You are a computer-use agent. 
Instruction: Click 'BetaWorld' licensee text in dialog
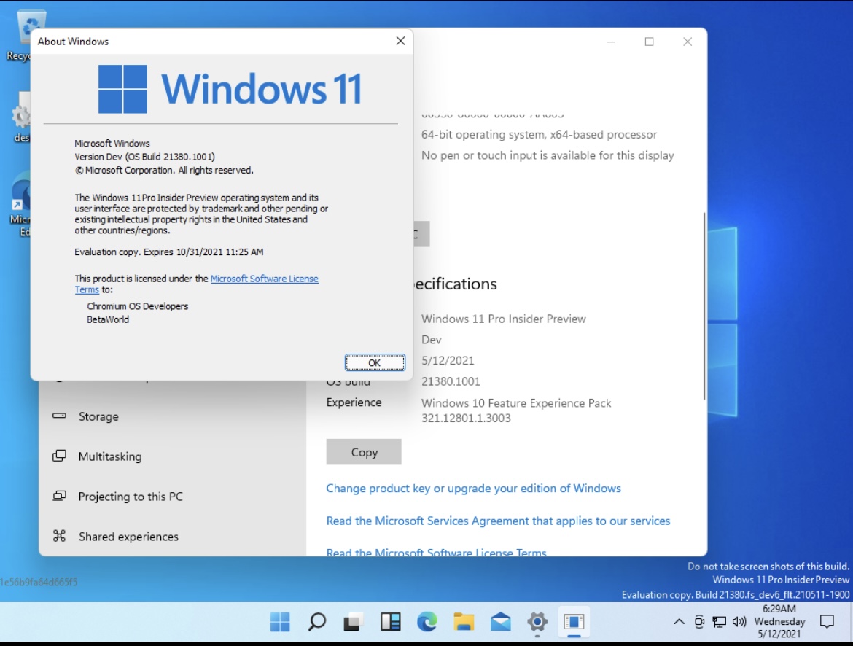click(x=108, y=319)
